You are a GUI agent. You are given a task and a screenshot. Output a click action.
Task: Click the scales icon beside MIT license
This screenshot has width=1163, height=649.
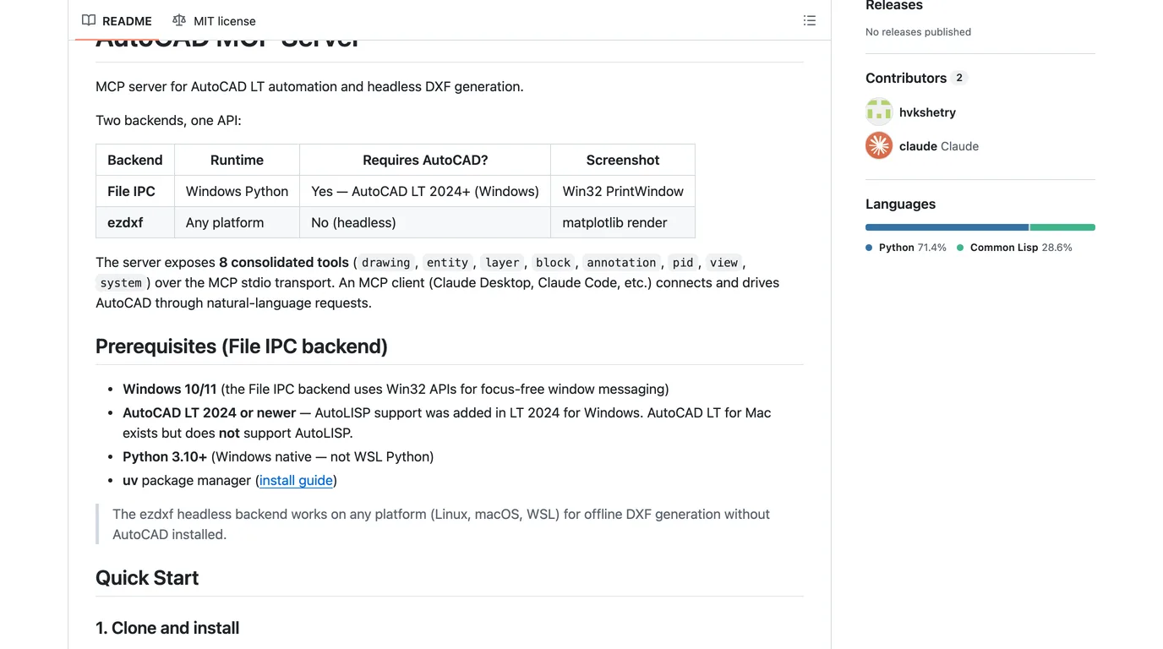tap(179, 20)
